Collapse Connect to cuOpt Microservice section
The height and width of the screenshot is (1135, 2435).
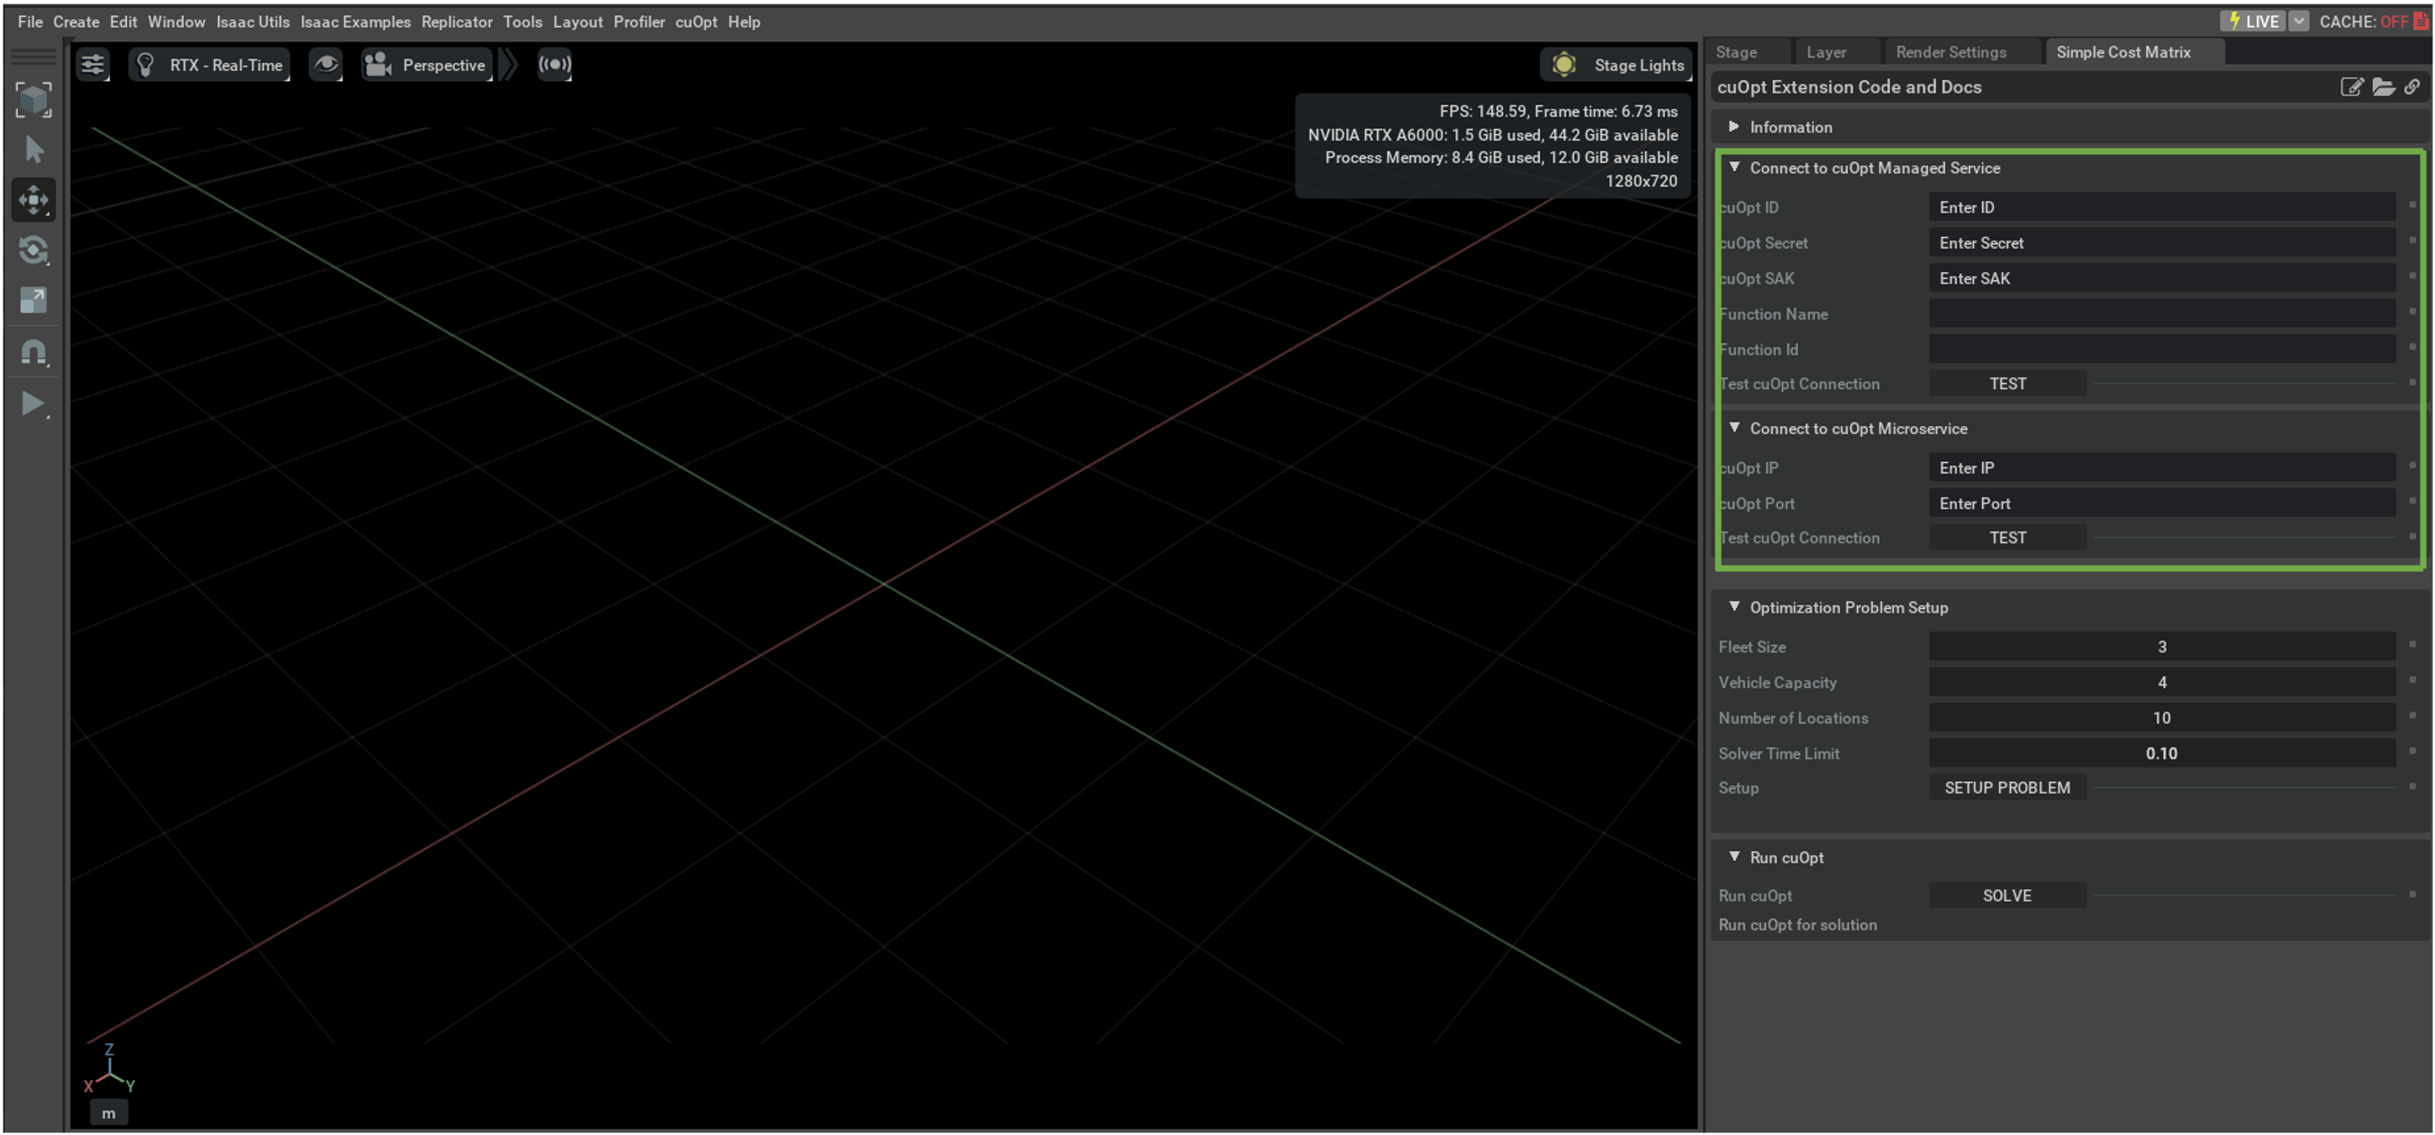(x=2069, y=429)
